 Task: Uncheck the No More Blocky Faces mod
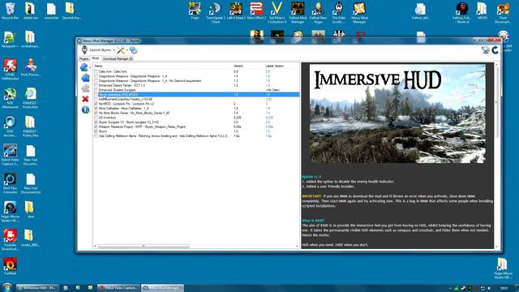point(96,113)
